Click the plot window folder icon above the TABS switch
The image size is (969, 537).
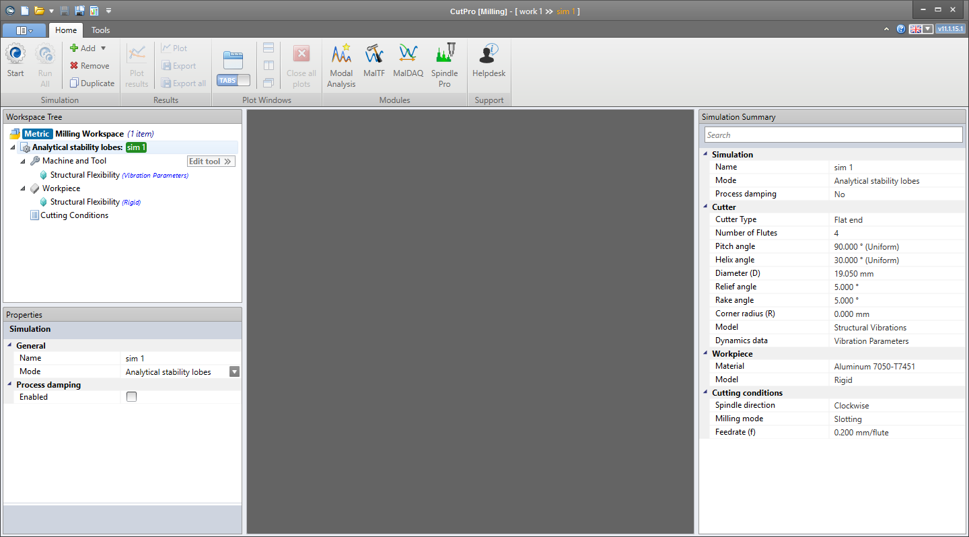click(233, 60)
